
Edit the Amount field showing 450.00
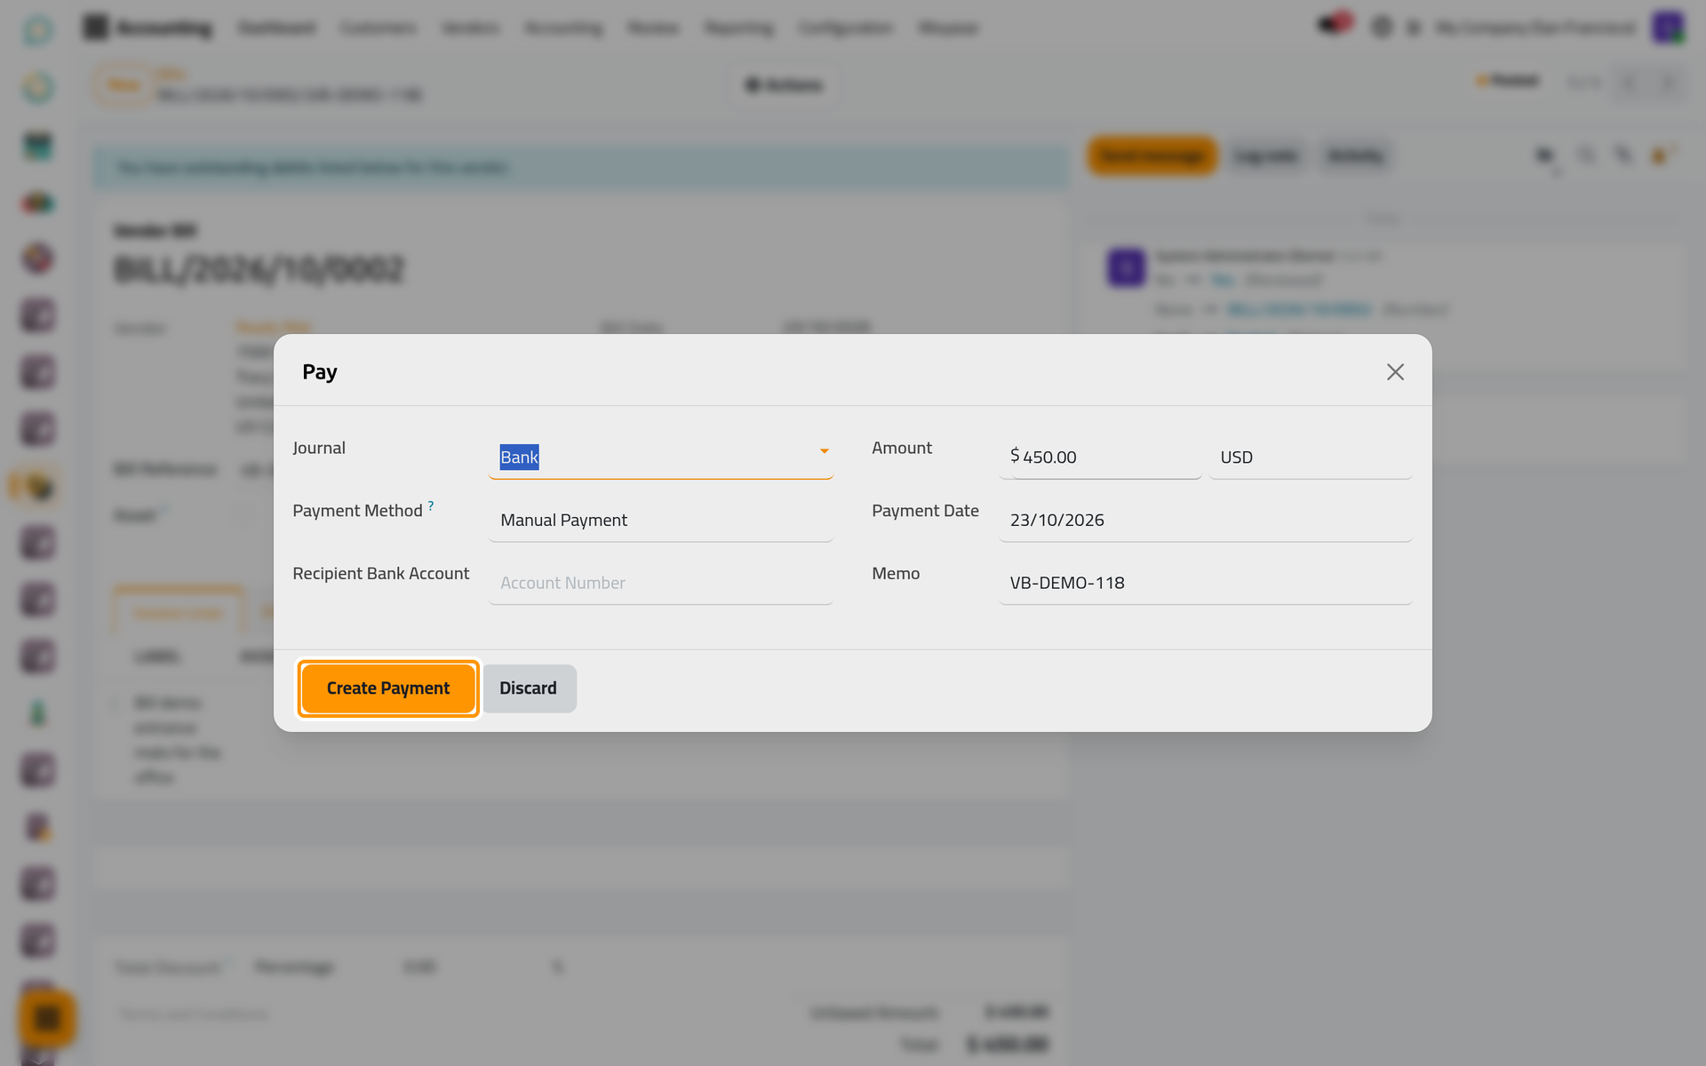coord(1100,457)
